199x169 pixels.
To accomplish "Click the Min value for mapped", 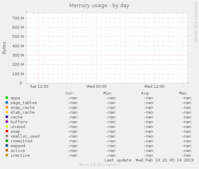I will (111, 146).
